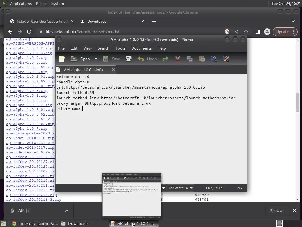Open Chrome profile avatar menu
302x227 pixels.
(267, 32)
